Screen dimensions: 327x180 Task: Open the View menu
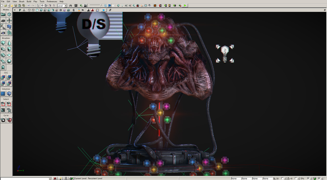(15, 2)
